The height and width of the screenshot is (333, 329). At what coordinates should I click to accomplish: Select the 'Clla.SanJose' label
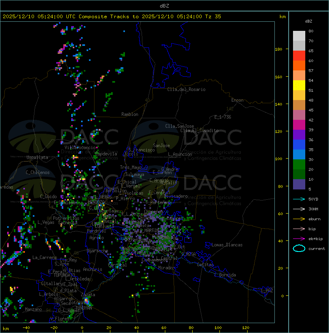coord(180,126)
